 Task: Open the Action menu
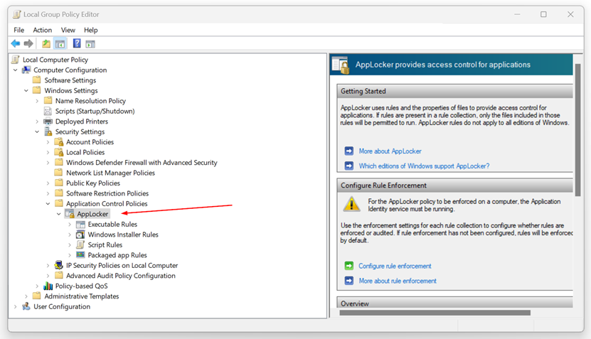[x=42, y=30]
